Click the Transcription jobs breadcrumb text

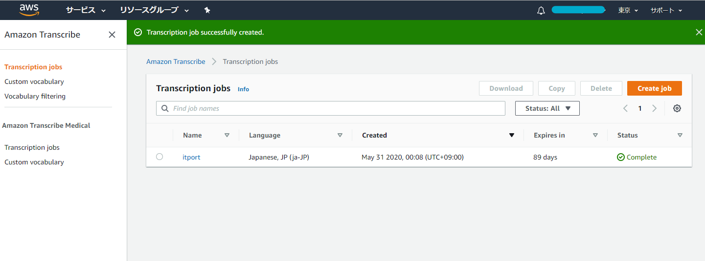[250, 61]
